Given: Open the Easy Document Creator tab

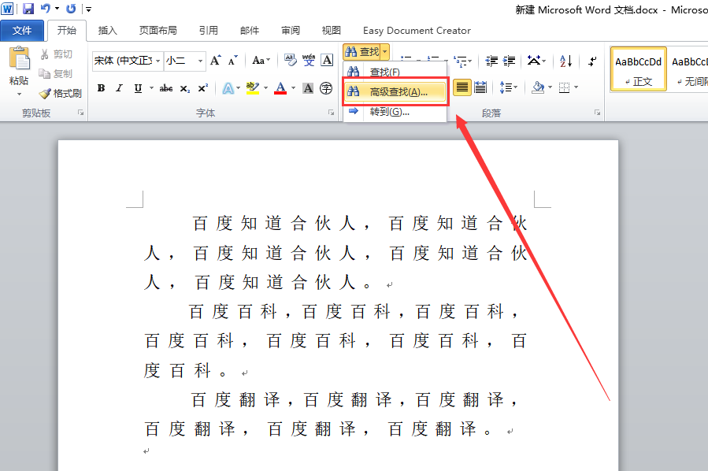Looking at the screenshot, I should (417, 30).
